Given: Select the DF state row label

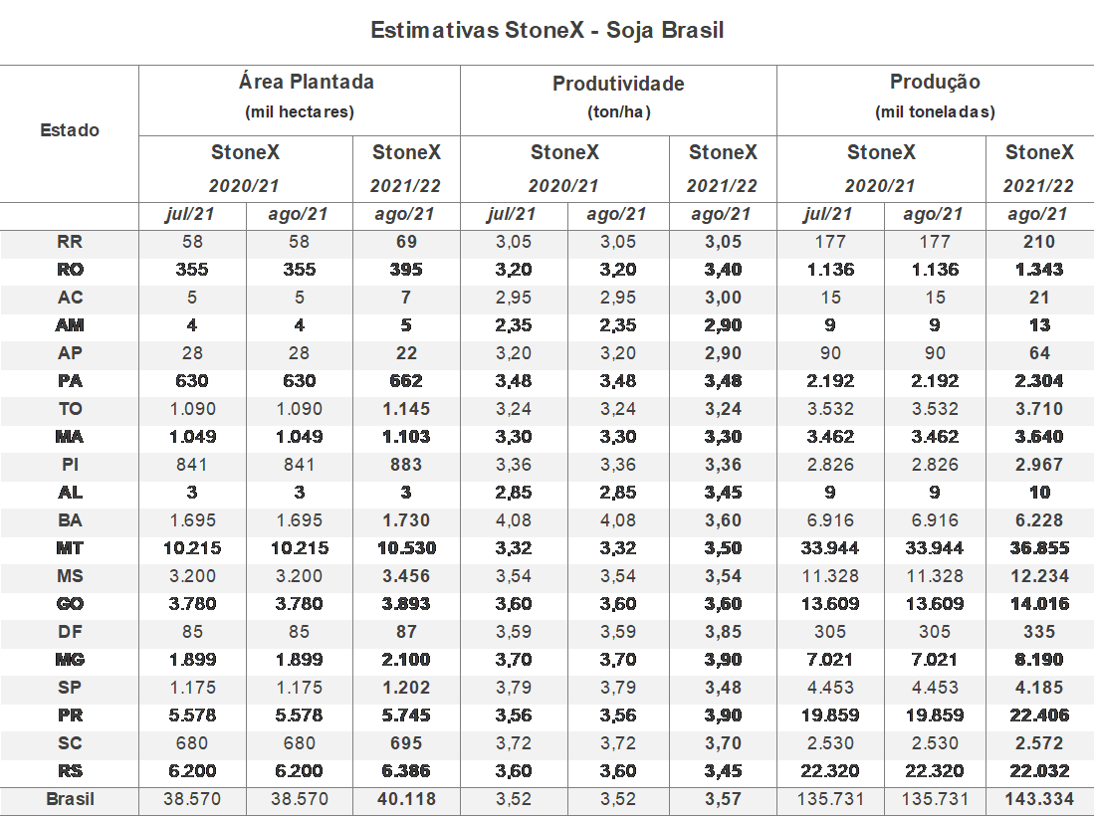Looking at the screenshot, I should pyautogui.click(x=69, y=632).
